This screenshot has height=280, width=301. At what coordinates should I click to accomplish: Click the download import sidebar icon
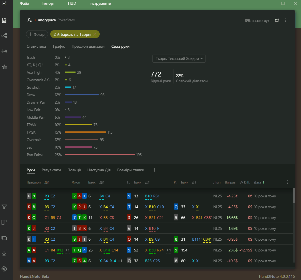4,254
